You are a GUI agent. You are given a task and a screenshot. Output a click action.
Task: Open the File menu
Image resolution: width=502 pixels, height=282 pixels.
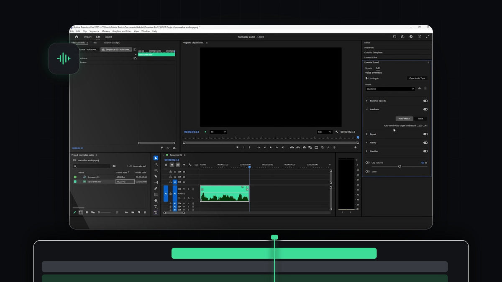click(x=72, y=31)
